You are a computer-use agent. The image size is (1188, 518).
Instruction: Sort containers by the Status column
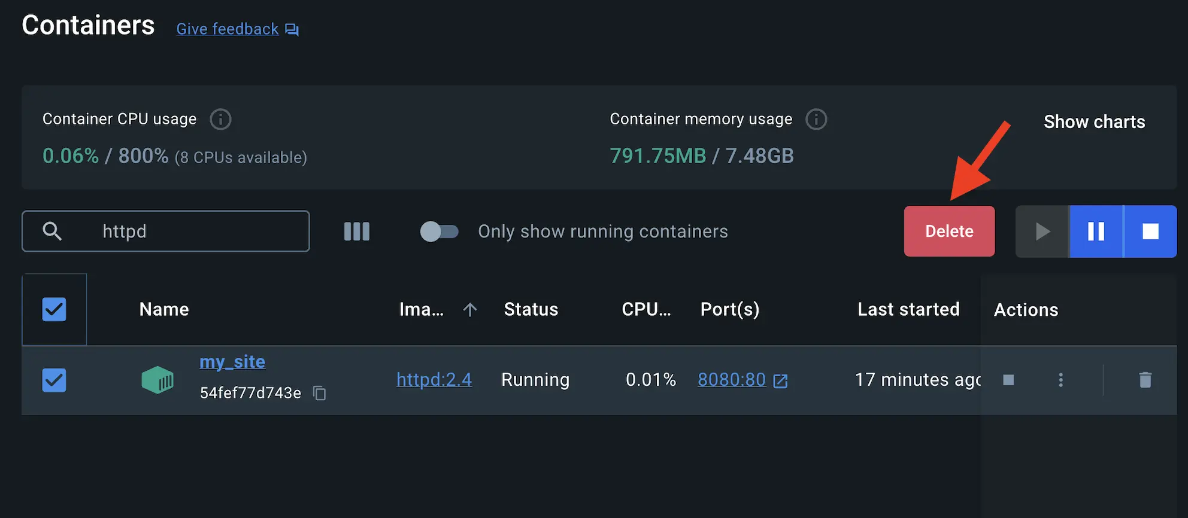click(x=531, y=309)
